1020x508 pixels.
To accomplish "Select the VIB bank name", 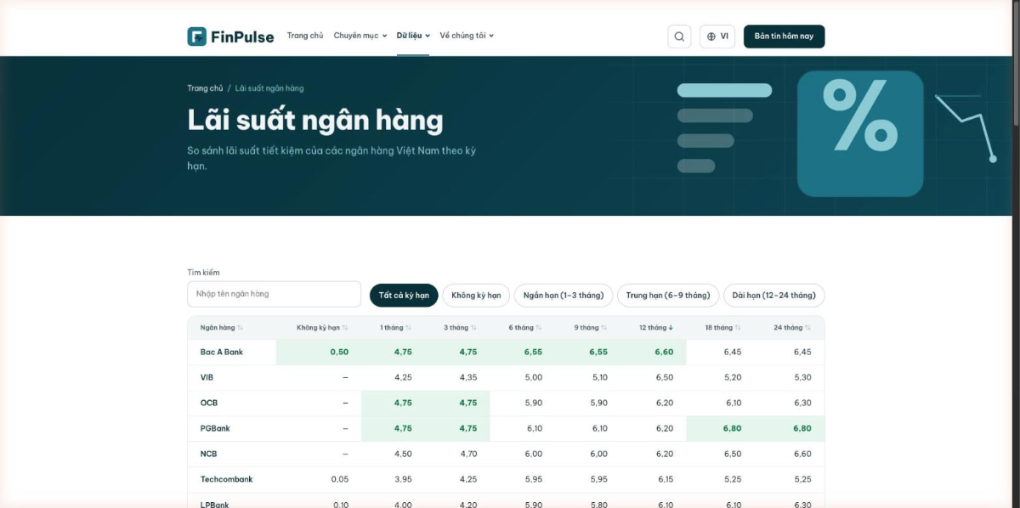I will [207, 377].
